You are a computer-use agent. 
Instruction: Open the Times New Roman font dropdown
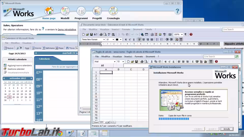[104, 40]
